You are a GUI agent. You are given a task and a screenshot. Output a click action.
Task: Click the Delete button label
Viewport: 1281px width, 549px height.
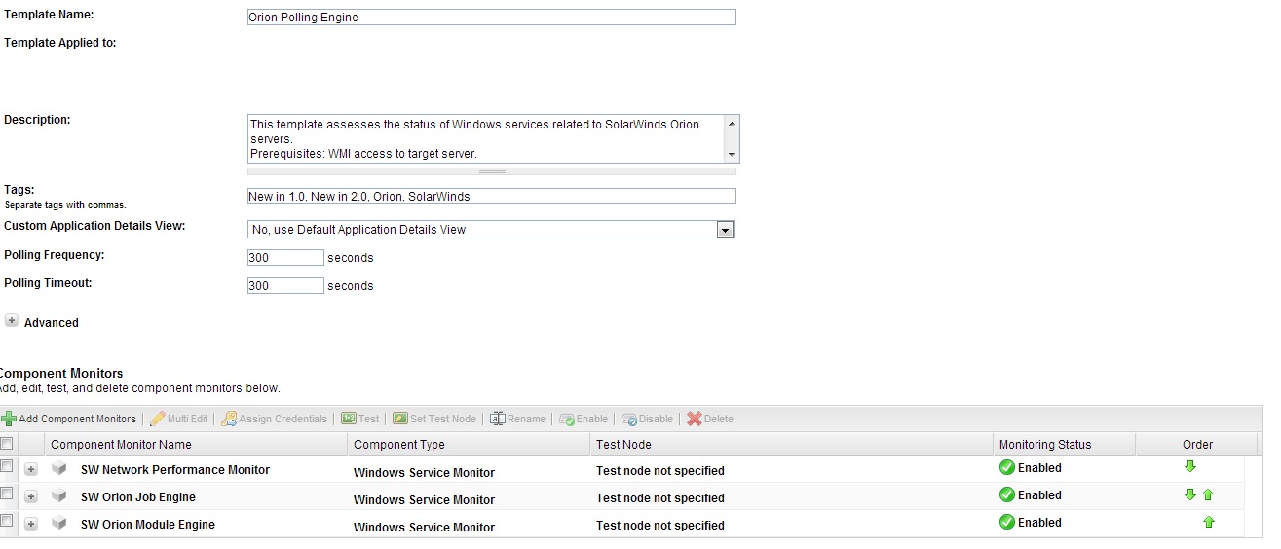click(719, 420)
